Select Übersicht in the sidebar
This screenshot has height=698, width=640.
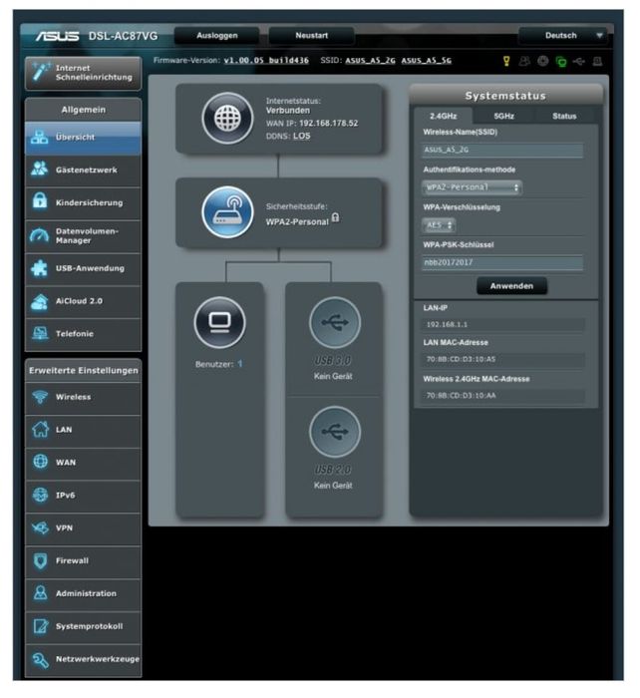(83, 138)
